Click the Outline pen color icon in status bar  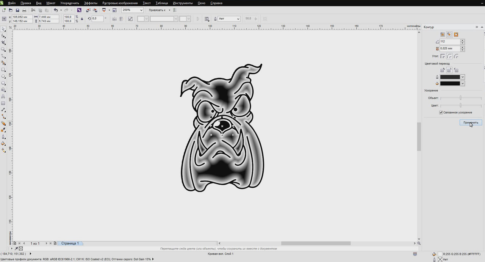point(434,259)
